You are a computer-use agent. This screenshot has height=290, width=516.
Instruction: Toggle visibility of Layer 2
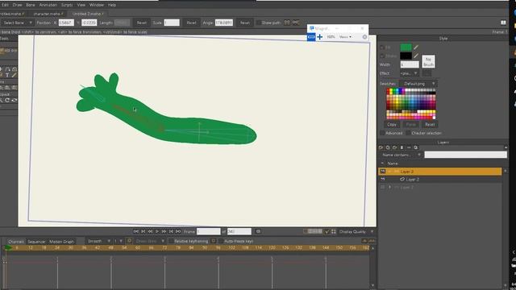(382, 179)
